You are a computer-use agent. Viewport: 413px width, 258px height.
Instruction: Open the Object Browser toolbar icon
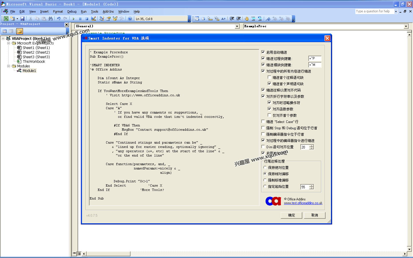115,19
